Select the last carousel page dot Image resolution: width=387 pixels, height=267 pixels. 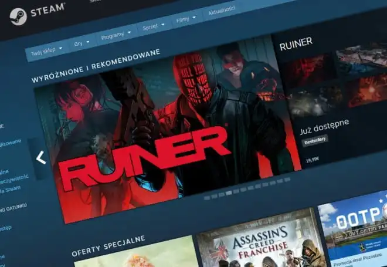pyautogui.click(x=287, y=180)
